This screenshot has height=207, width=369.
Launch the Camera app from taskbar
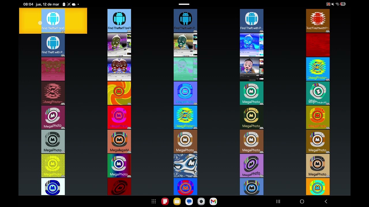tap(201, 202)
